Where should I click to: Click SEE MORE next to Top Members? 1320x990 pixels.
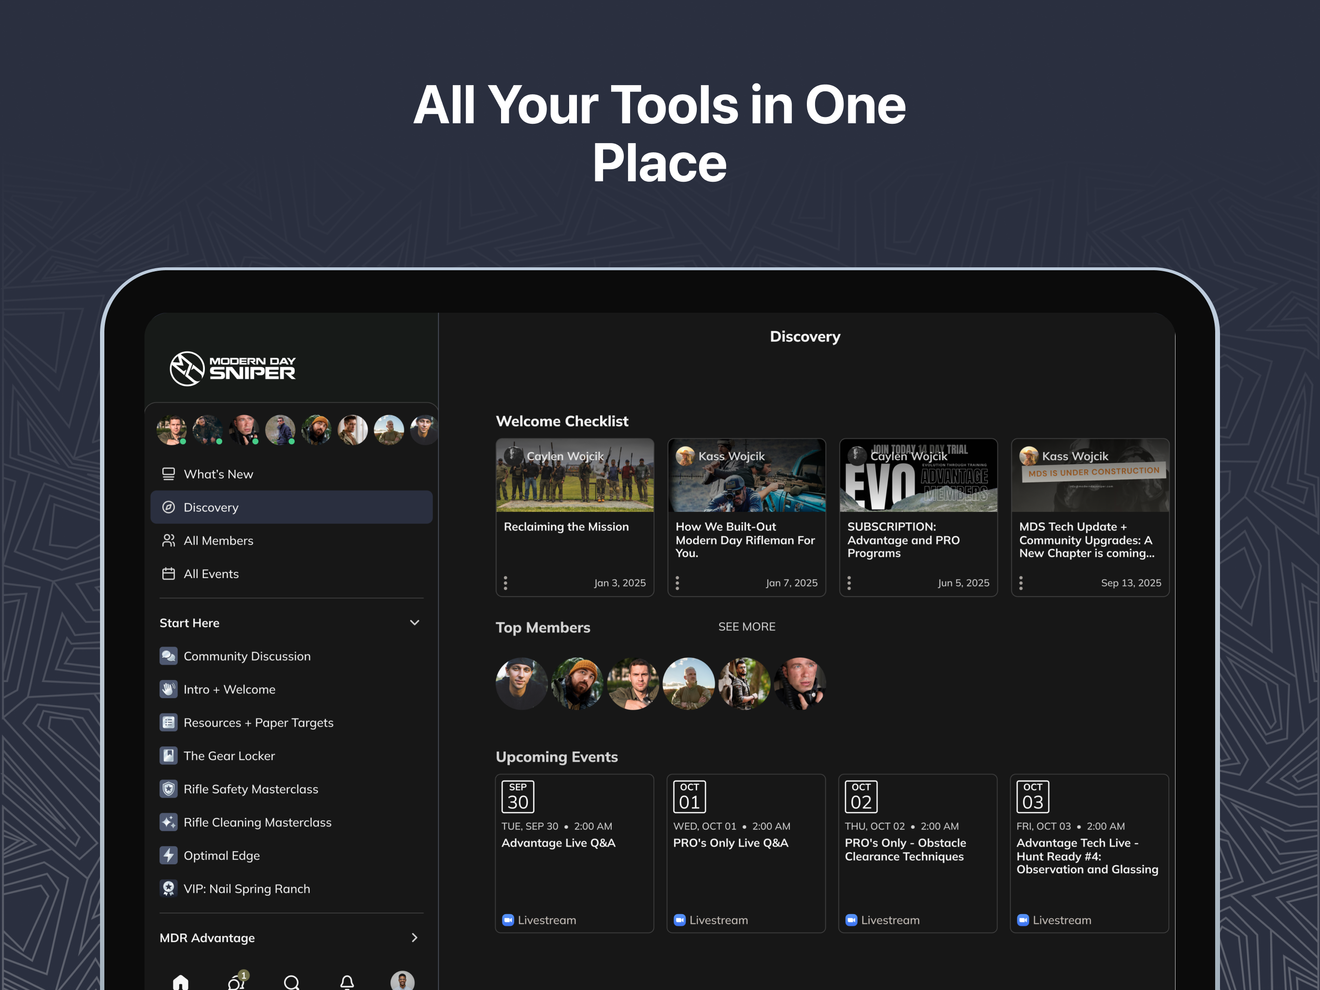point(746,627)
